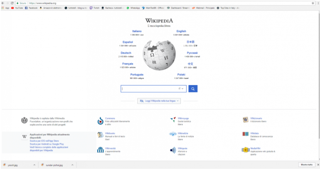Open Japanese Wikipedia link
This screenshot has height=170, width=320.
pos(190,42)
